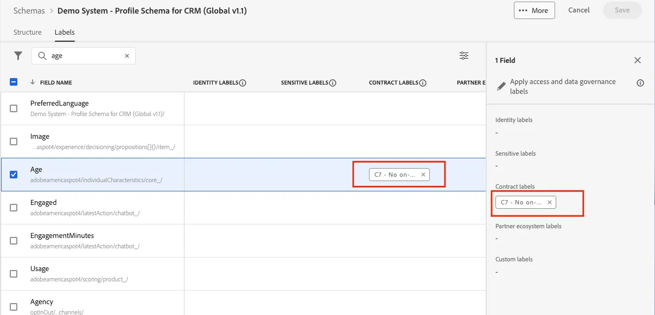Uncheck the Age field checkbox
655x315 pixels.
(x=14, y=175)
